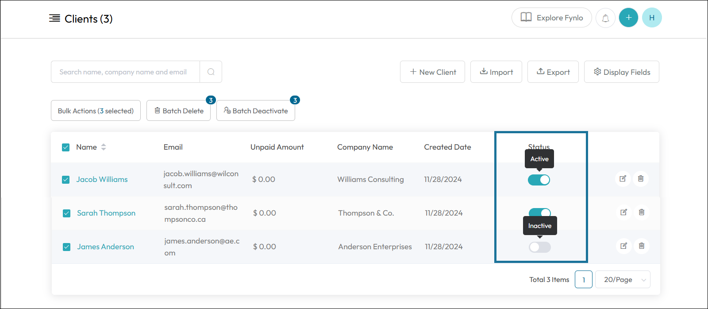708x309 pixels.
Task: Activate James Anderson status switch
Action: click(x=540, y=247)
